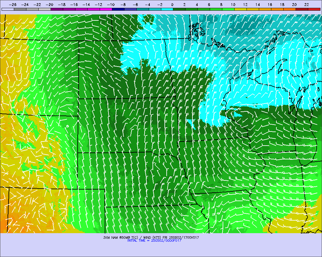The width and height of the screenshot is (322, 257).
Task: Select the -6 legend label
Action: pos(135,5)
